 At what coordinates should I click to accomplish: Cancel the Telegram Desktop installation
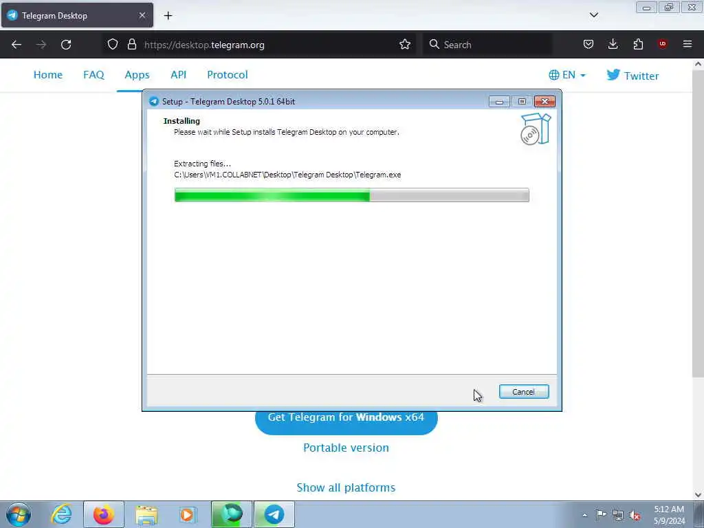523,391
